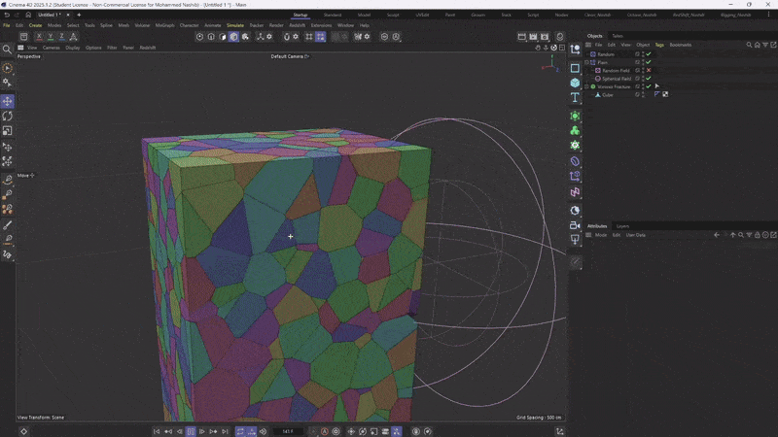Enable the Random Field red X toggle
Screen dimensions: 778x437
coord(649,70)
